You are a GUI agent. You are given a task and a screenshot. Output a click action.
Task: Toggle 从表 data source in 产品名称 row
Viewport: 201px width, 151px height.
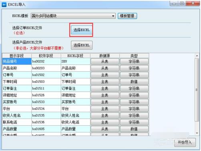point(105,68)
